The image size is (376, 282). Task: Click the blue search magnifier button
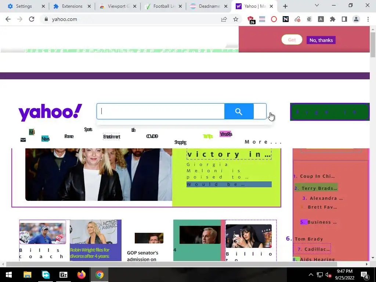(x=239, y=111)
